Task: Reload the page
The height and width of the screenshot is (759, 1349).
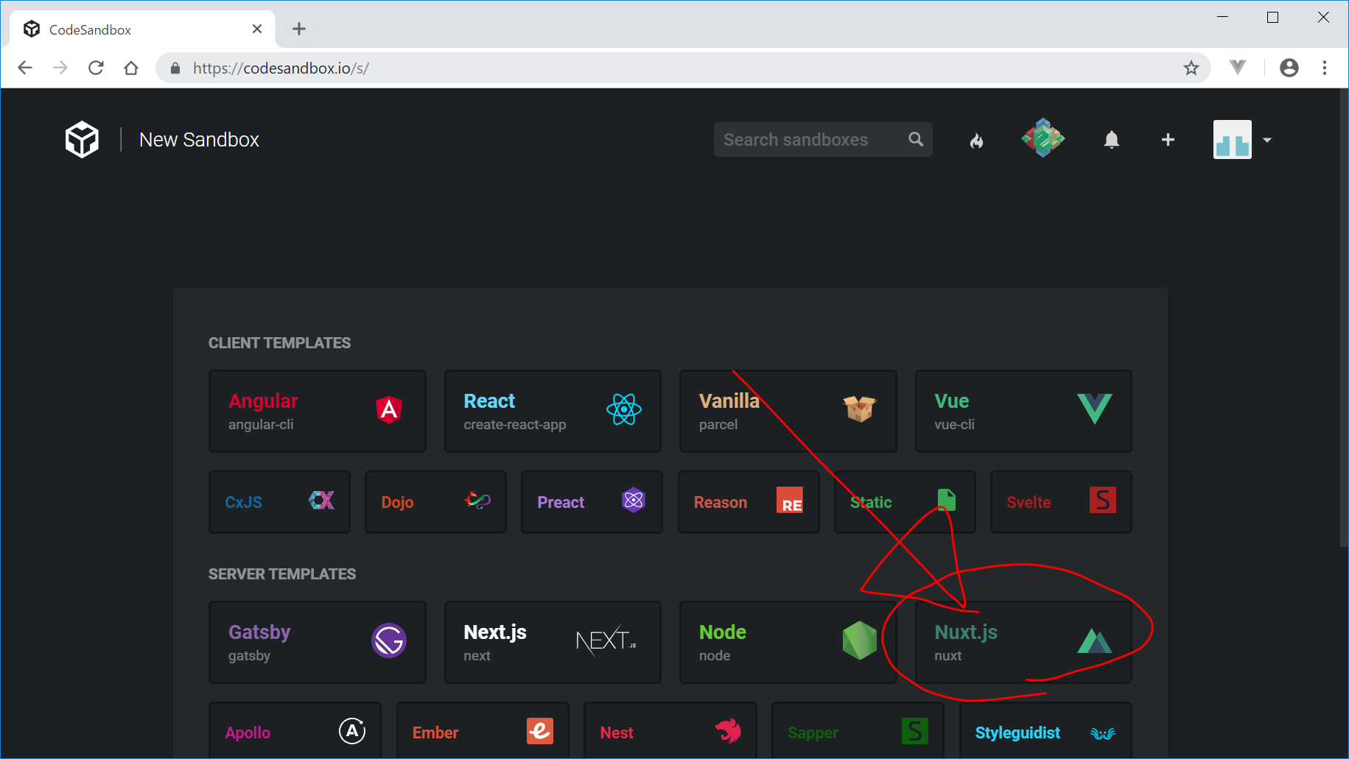Action: [x=96, y=68]
